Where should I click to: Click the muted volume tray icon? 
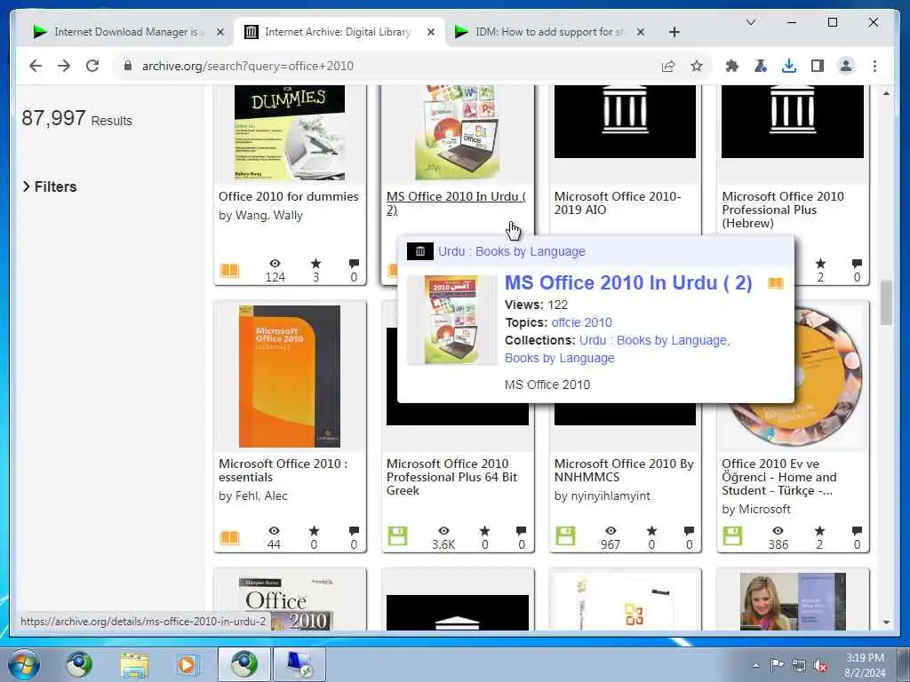[x=820, y=666]
